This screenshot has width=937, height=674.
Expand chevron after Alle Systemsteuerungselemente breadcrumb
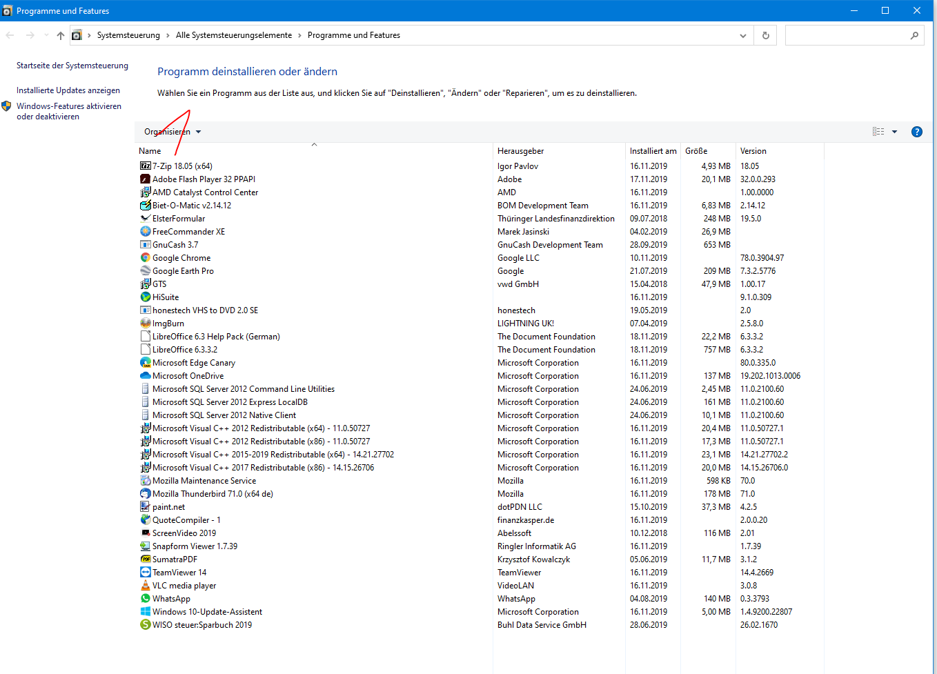tap(300, 35)
